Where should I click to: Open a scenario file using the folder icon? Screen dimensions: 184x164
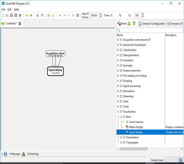coord(7,15)
